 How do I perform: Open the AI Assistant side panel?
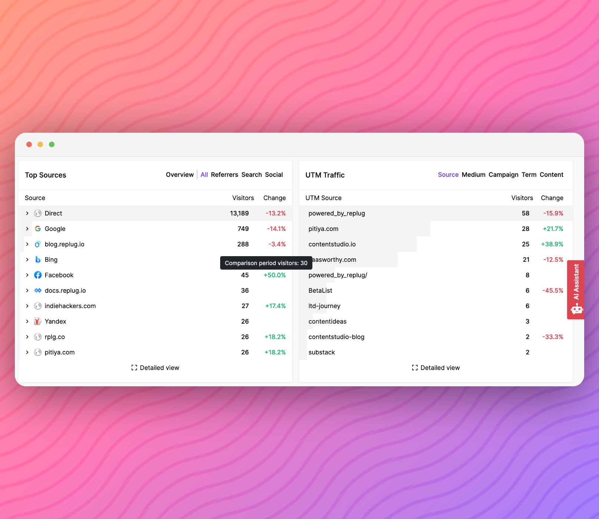576,290
